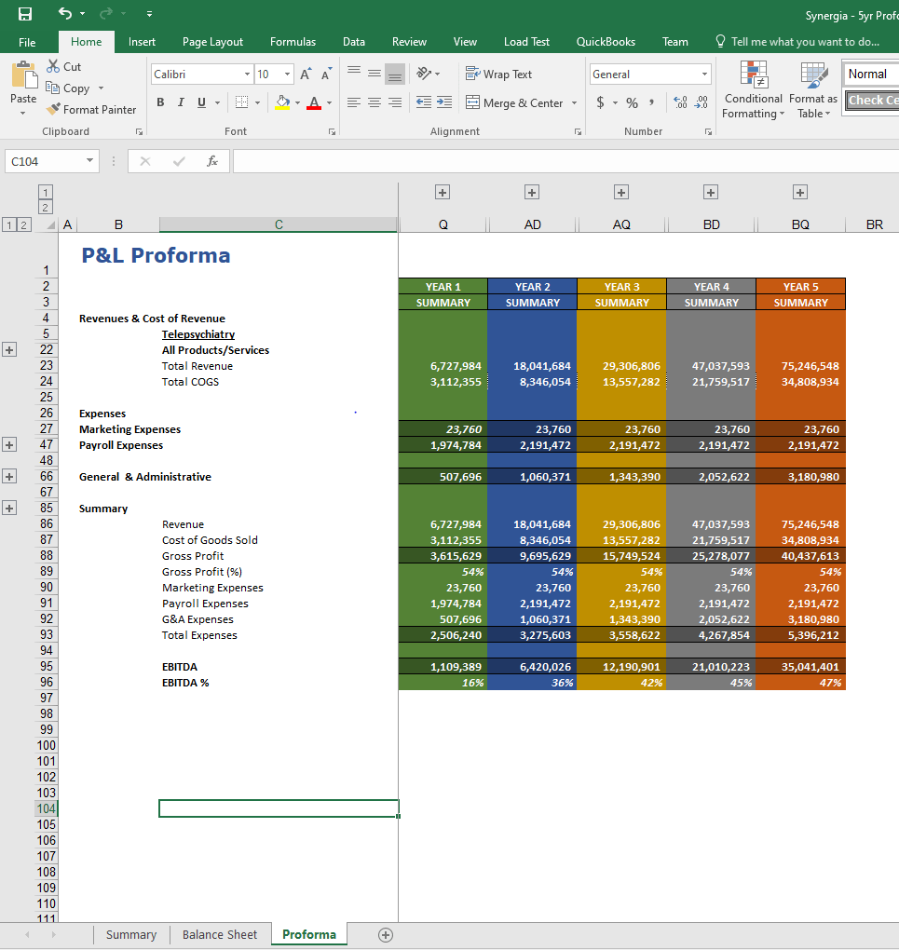Increase font size with large A
899x950 pixels.
coord(306,74)
